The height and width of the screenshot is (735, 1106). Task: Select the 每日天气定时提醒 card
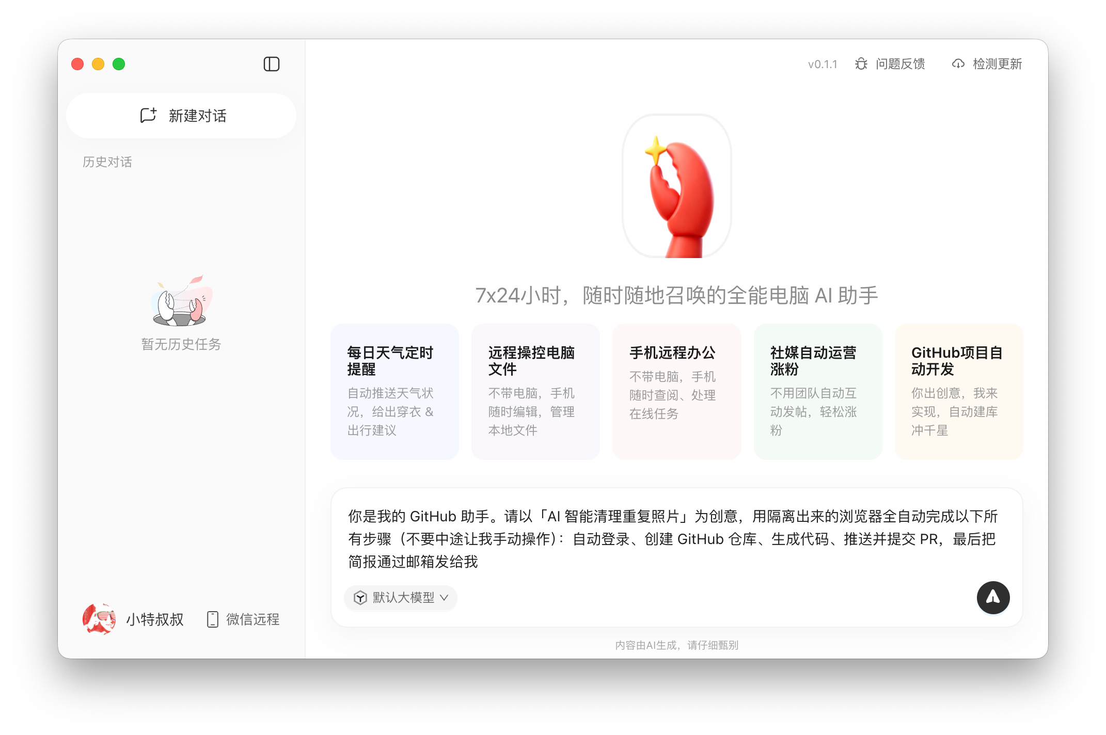point(394,391)
